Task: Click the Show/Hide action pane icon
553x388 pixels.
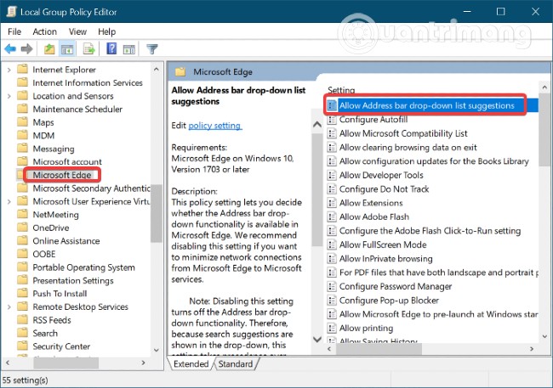Action: 129,49
